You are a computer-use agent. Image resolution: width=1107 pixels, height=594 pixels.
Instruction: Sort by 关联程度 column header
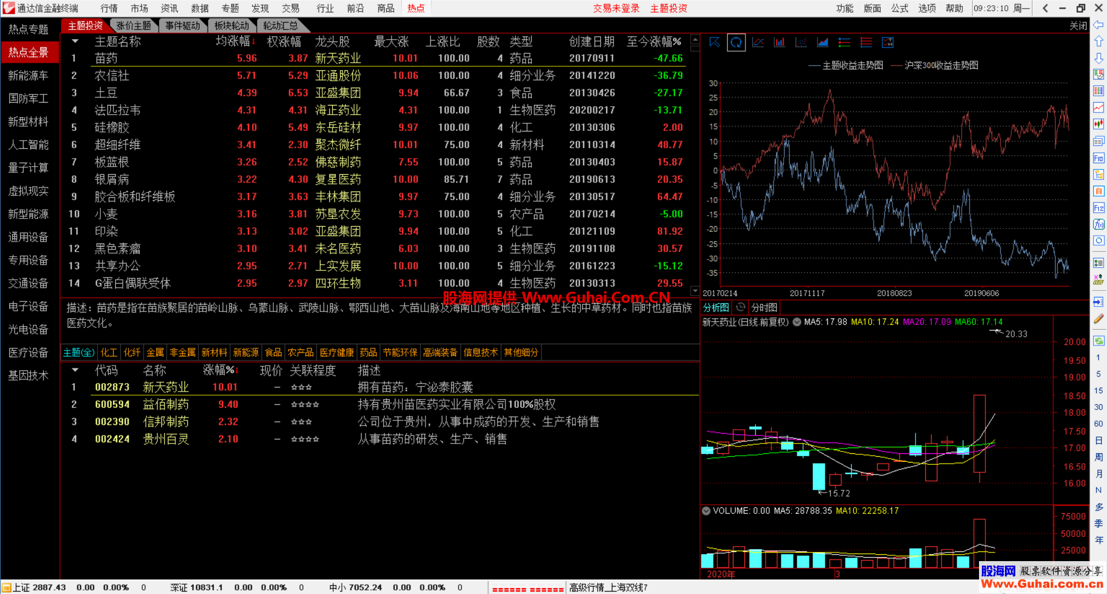click(x=312, y=370)
